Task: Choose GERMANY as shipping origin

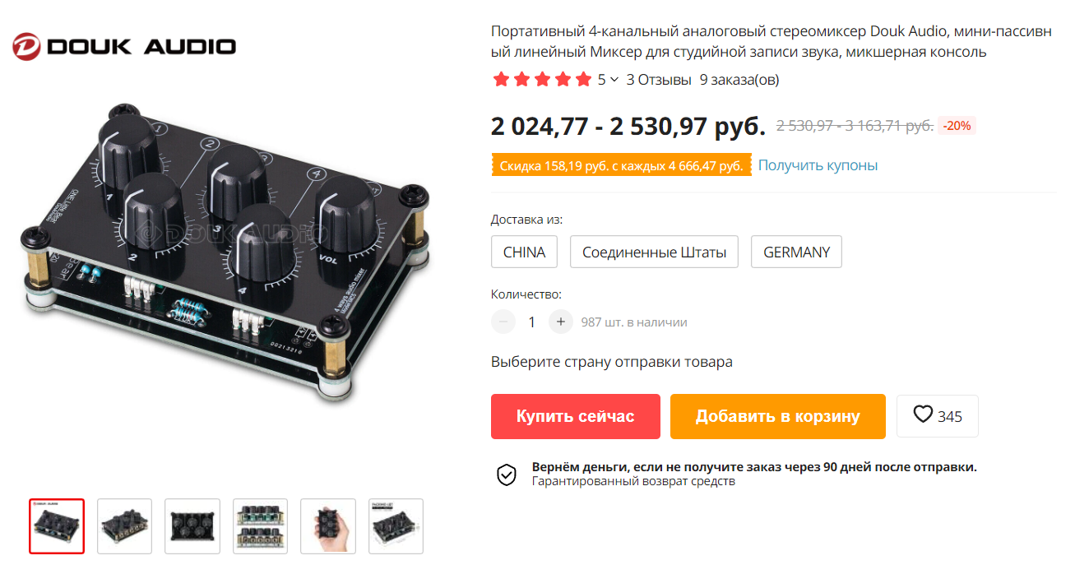Action: [x=796, y=252]
